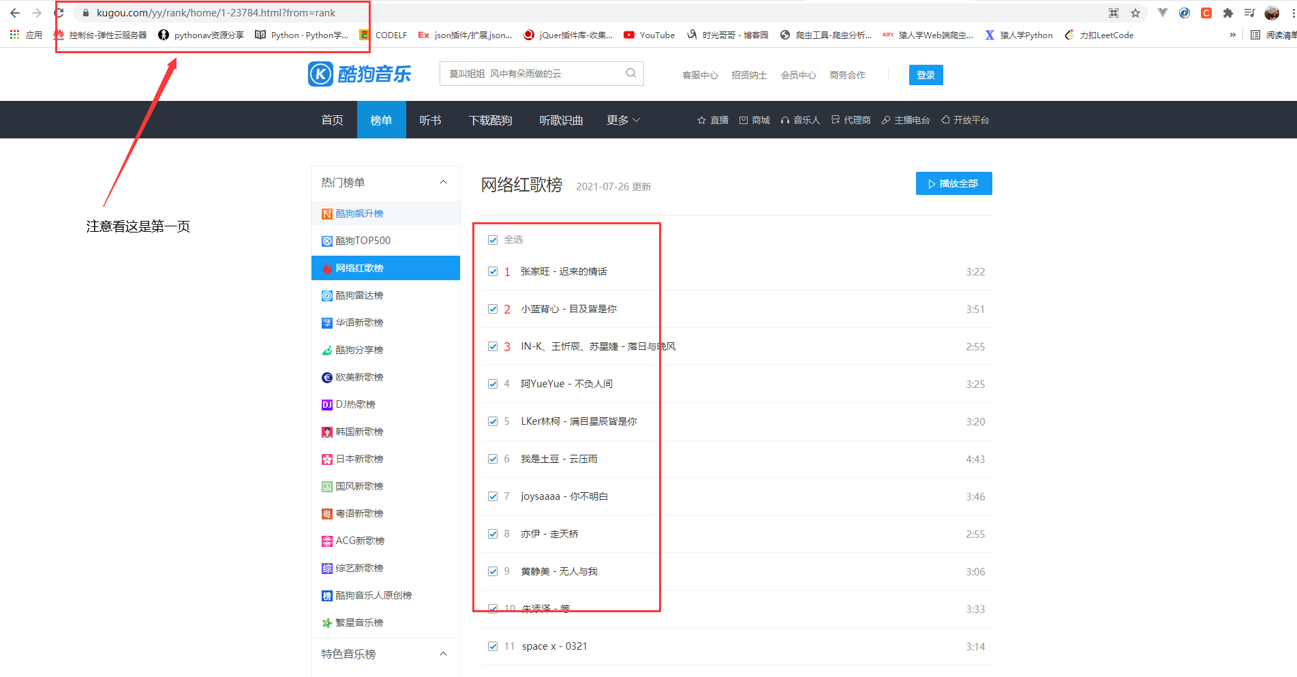
Task: Click the search magnifier icon
Action: pos(630,73)
